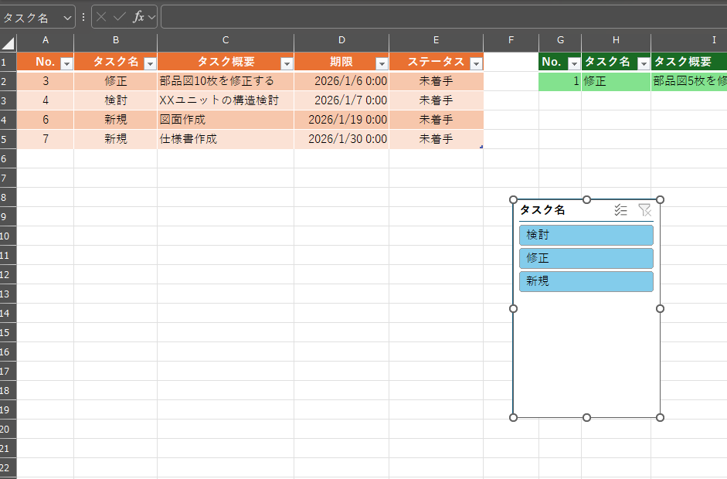Clear the filter in the タスク名 slicer
Image resolution: width=727 pixels, height=479 pixels.
tap(644, 210)
